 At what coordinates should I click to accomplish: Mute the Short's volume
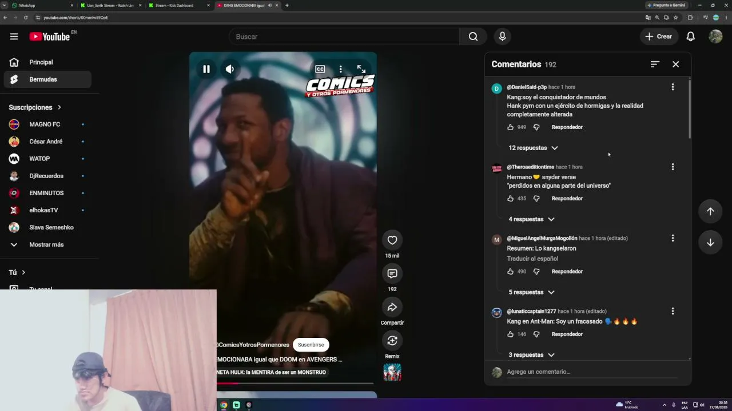tap(230, 69)
